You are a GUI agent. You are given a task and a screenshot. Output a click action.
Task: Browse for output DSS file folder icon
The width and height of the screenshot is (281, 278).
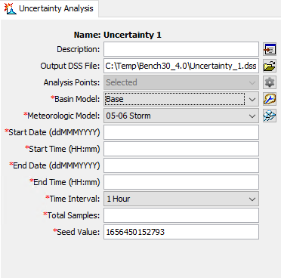(270, 66)
